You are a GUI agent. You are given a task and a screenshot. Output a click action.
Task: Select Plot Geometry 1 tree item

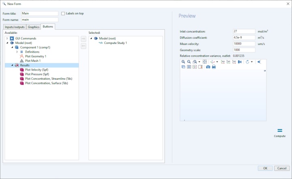tap(36, 57)
